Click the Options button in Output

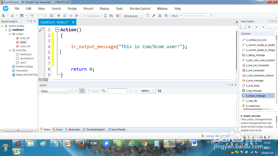tap(145, 91)
